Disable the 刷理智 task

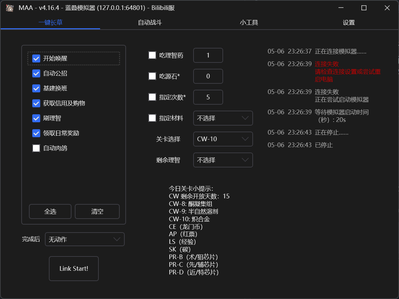36,118
